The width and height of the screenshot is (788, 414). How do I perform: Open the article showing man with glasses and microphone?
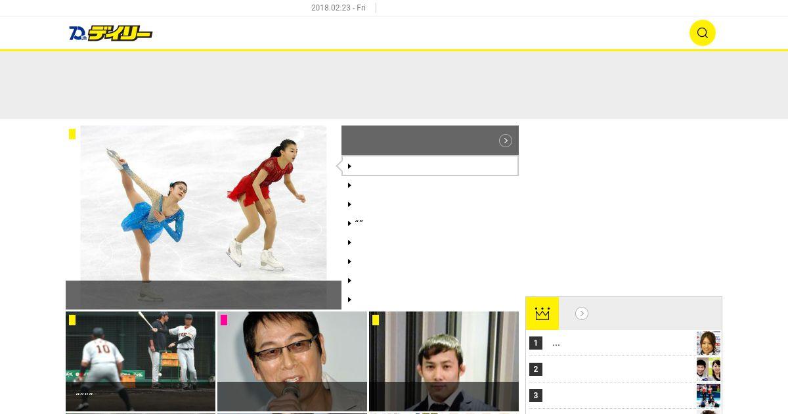[292, 361]
